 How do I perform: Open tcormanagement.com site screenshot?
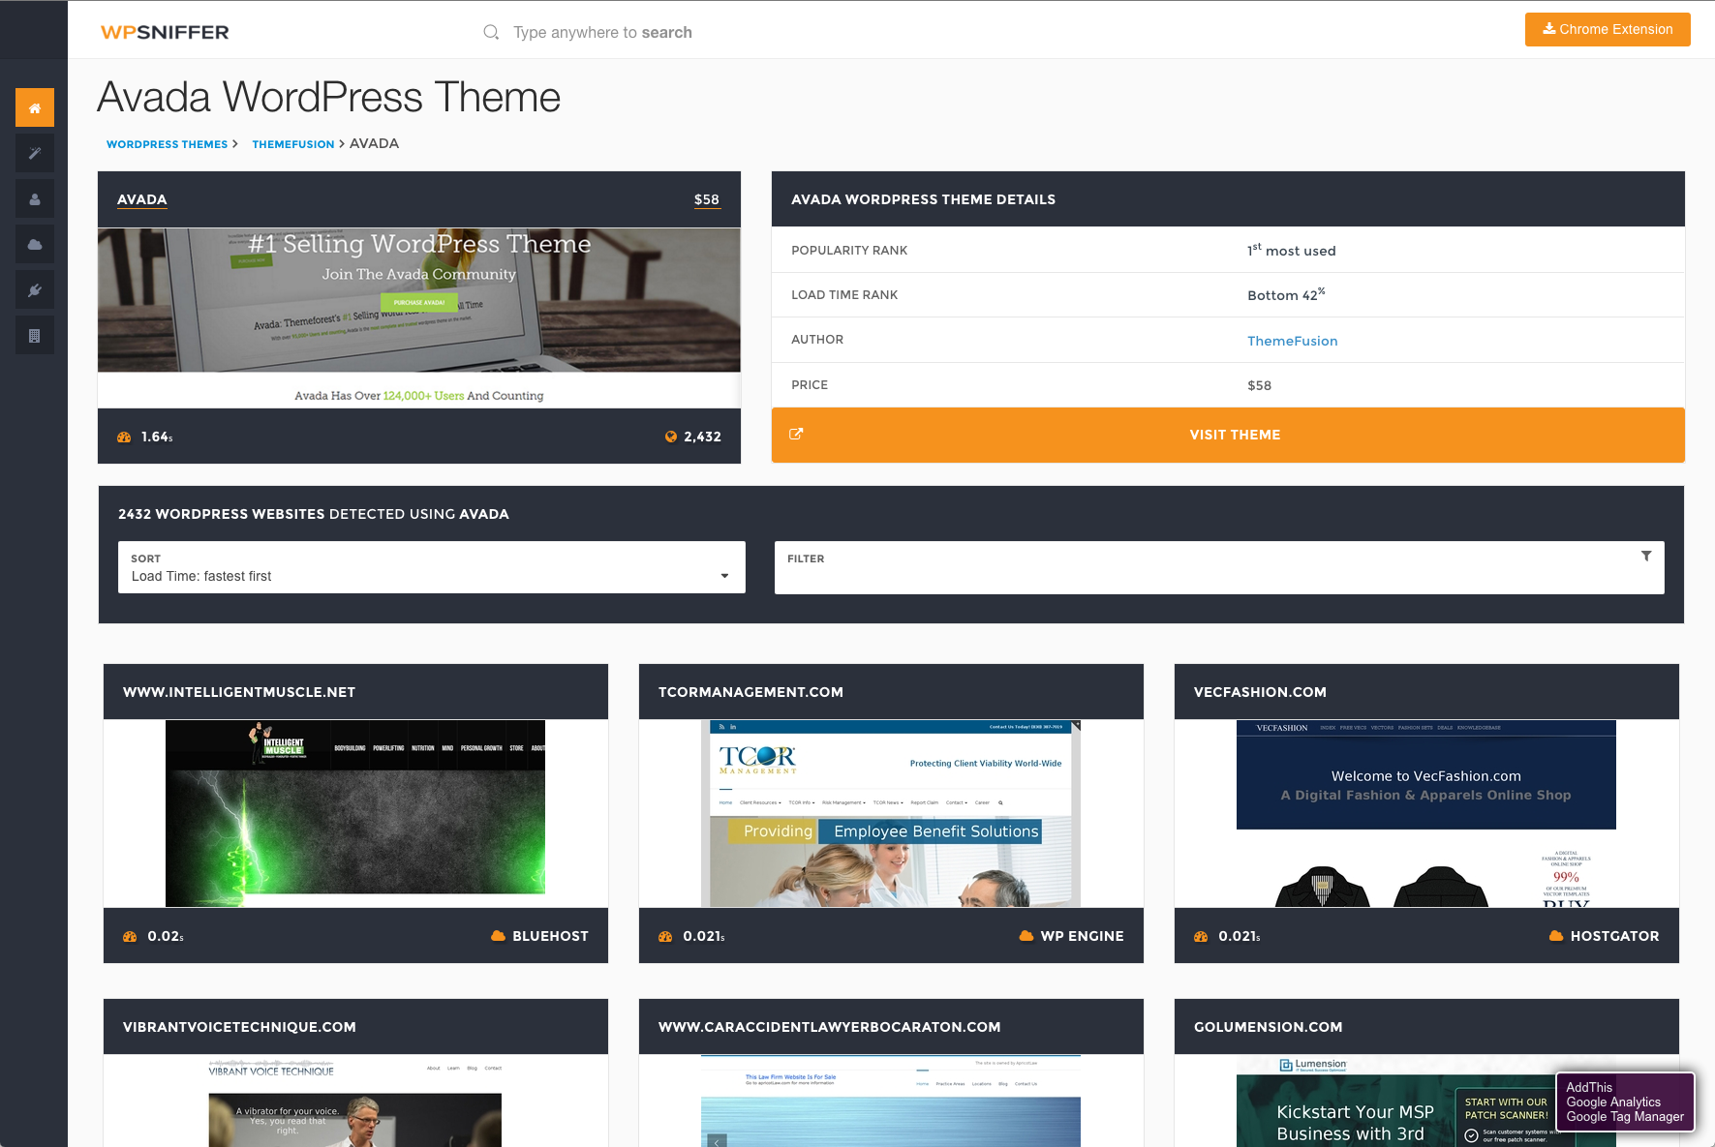tap(891, 813)
